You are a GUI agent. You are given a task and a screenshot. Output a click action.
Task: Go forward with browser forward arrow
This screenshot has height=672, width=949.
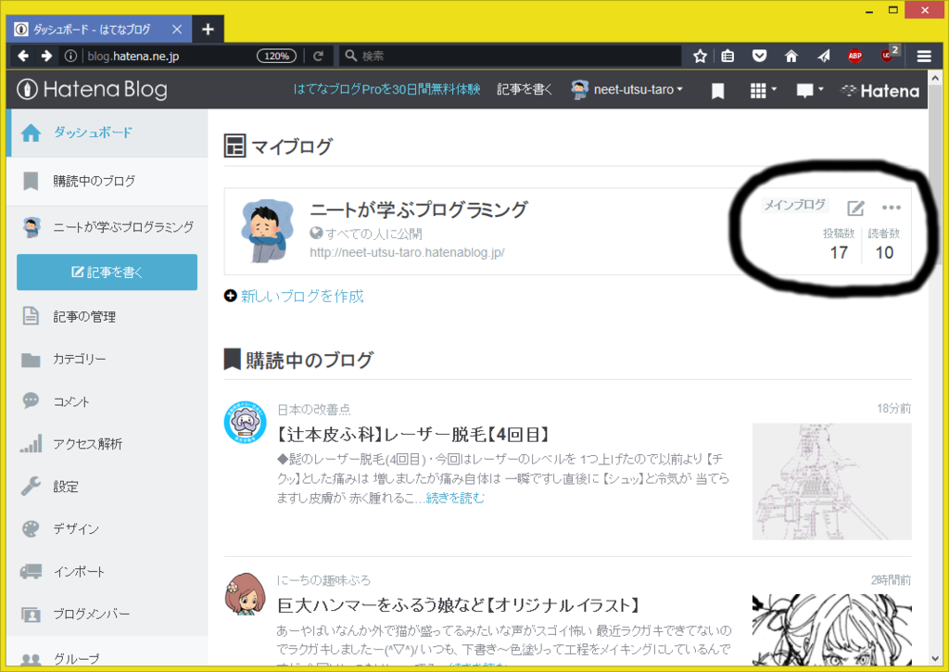(46, 57)
